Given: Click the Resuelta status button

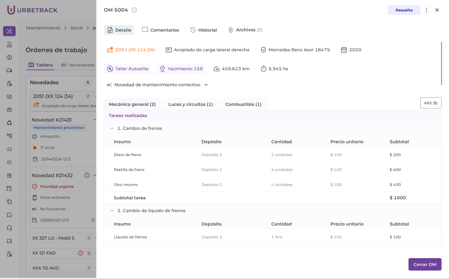Looking at the screenshot, I should point(403,10).
